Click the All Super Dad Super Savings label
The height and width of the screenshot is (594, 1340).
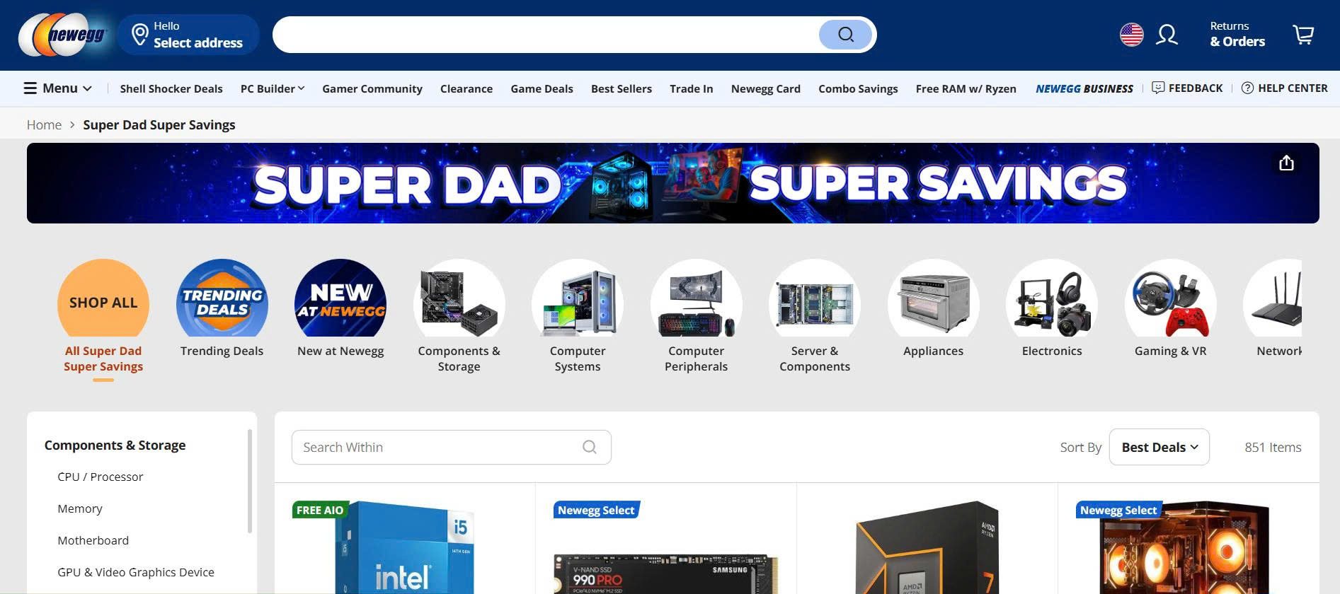click(103, 359)
